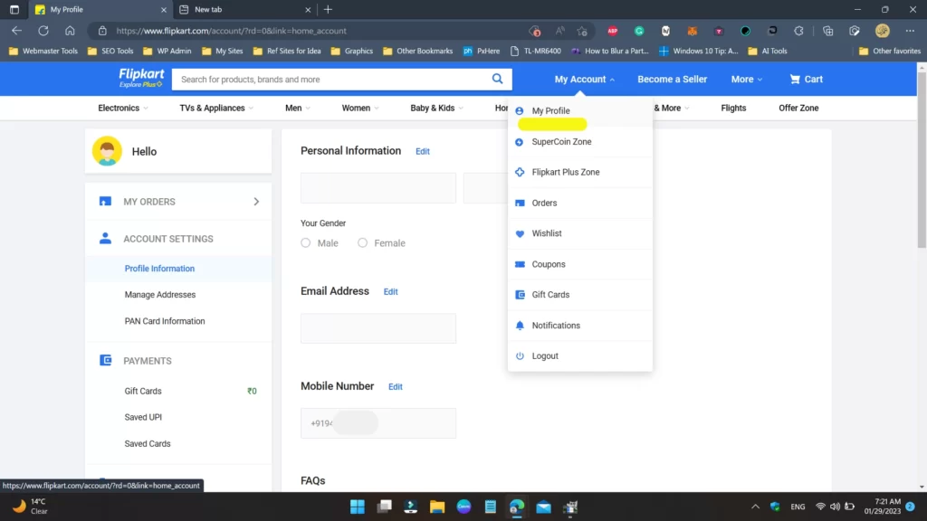Image resolution: width=927 pixels, height=521 pixels.
Task: Open Manage Addresses in sidebar
Action: (x=160, y=295)
